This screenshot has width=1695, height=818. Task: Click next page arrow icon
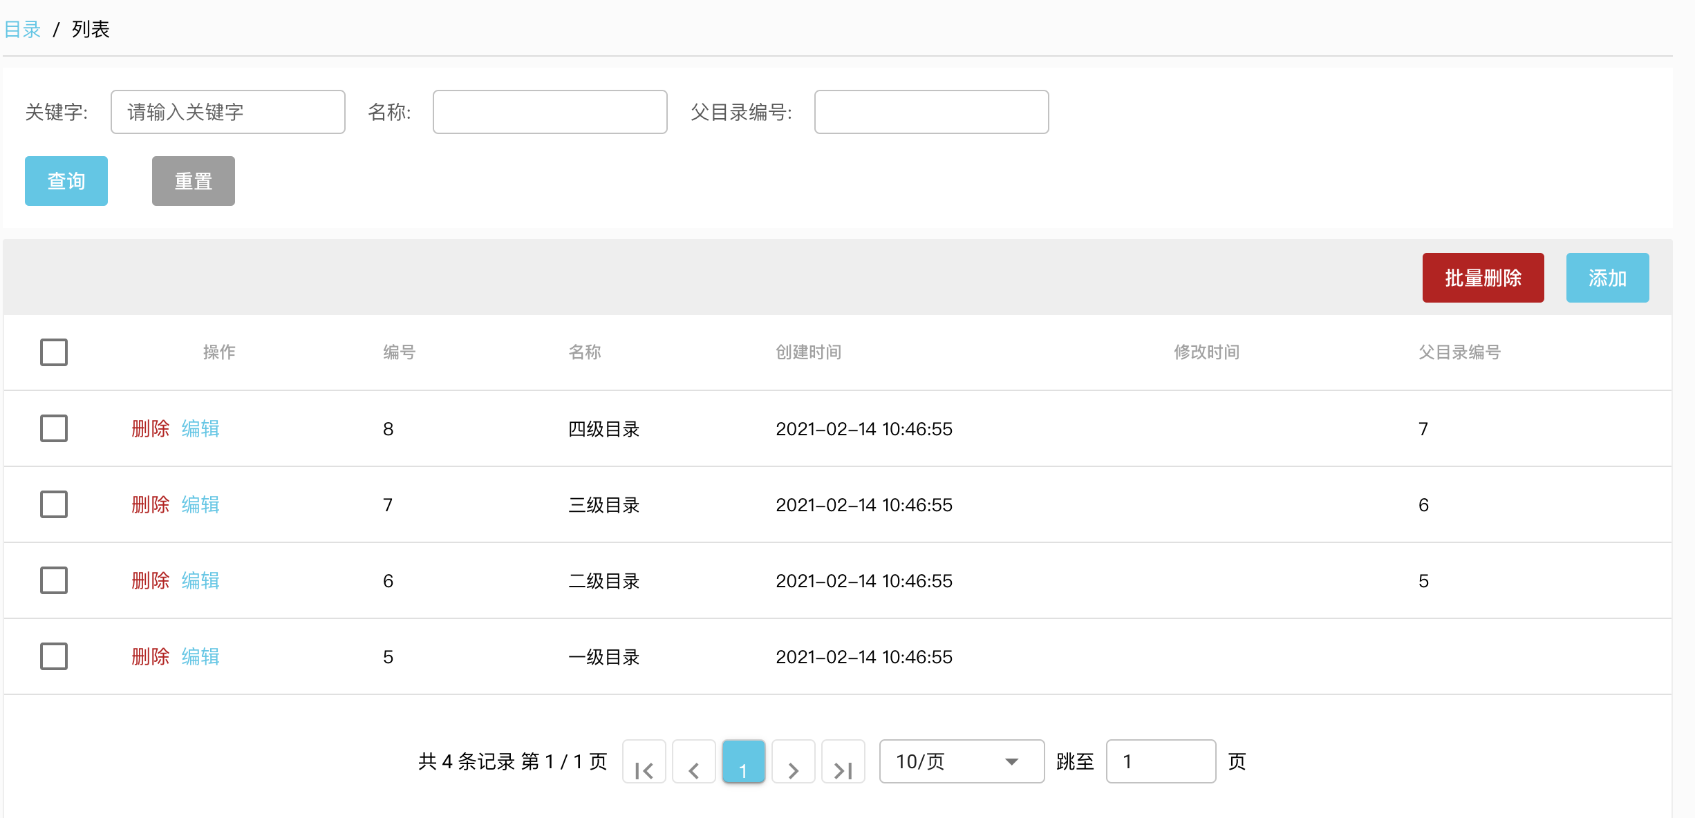pyautogui.click(x=793, y=762)
